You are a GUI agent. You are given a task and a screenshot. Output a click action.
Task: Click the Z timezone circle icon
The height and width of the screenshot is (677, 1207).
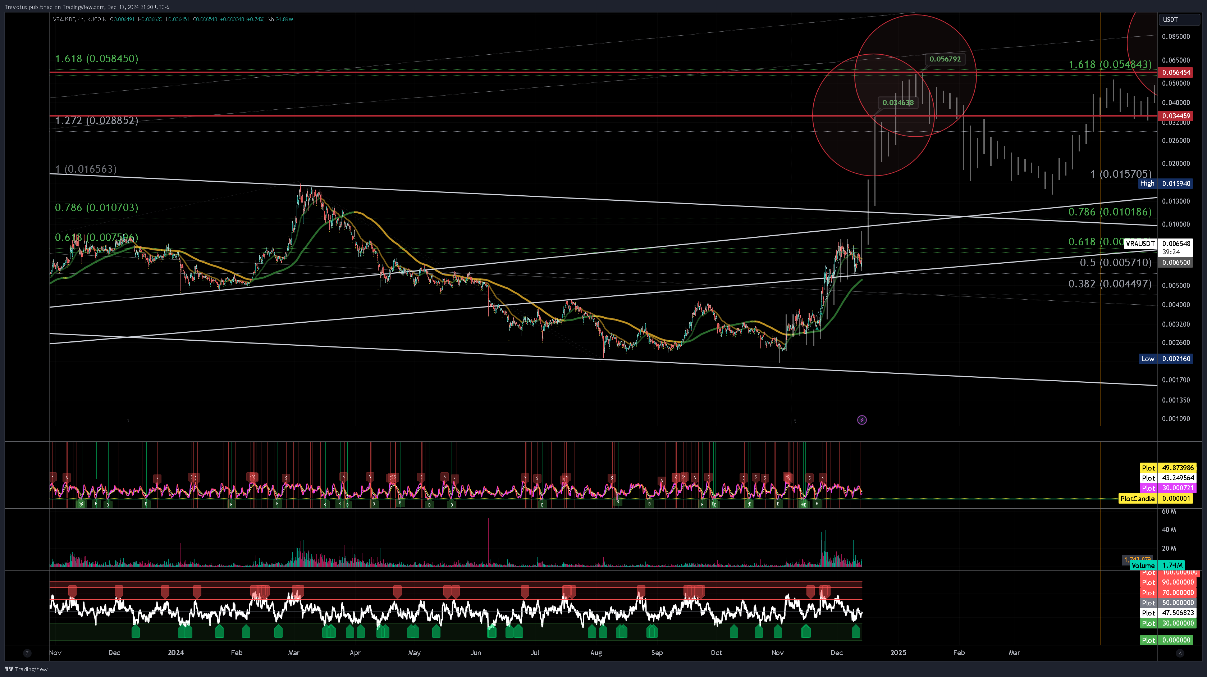pyautogui.click(x=27, y=653)
